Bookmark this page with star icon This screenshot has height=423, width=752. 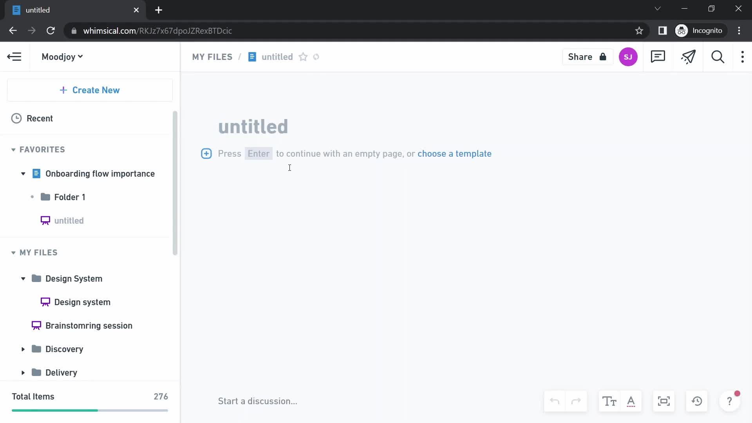coord(639,31)
